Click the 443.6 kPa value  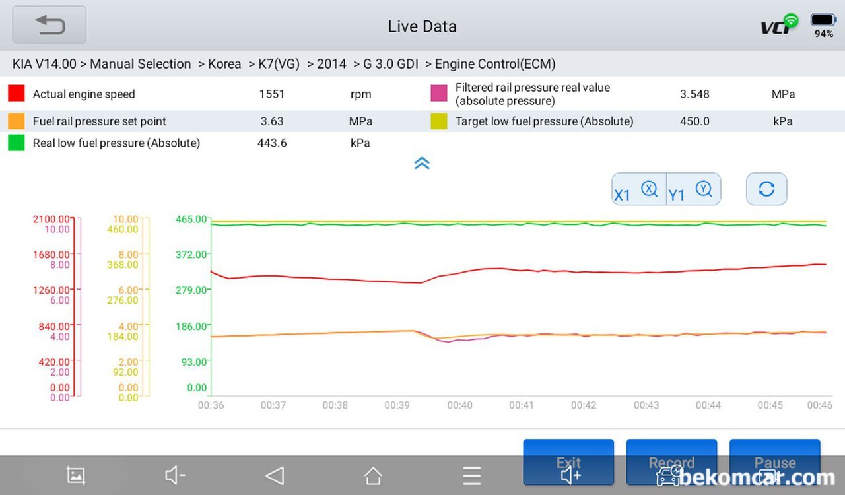[272, 143]
